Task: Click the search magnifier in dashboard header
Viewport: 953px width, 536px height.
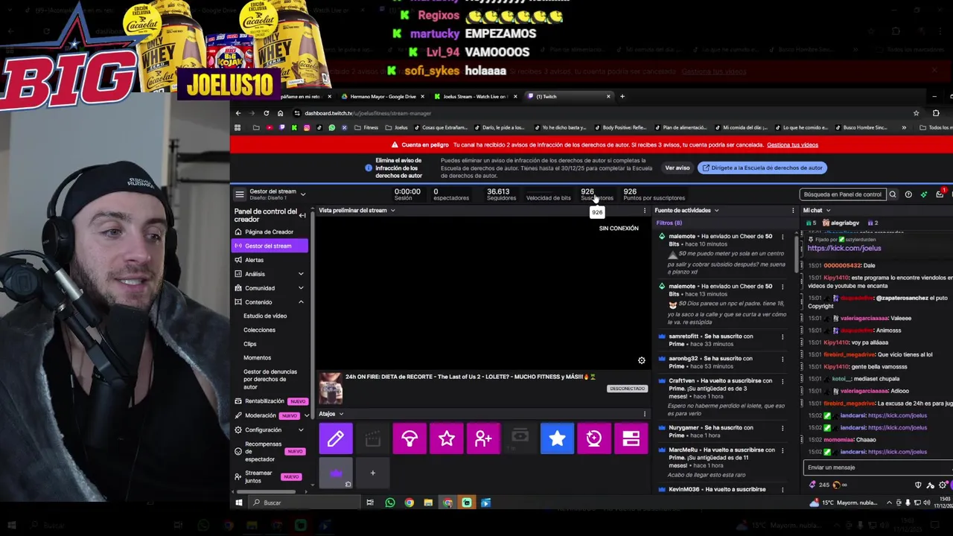Action: 893,194
